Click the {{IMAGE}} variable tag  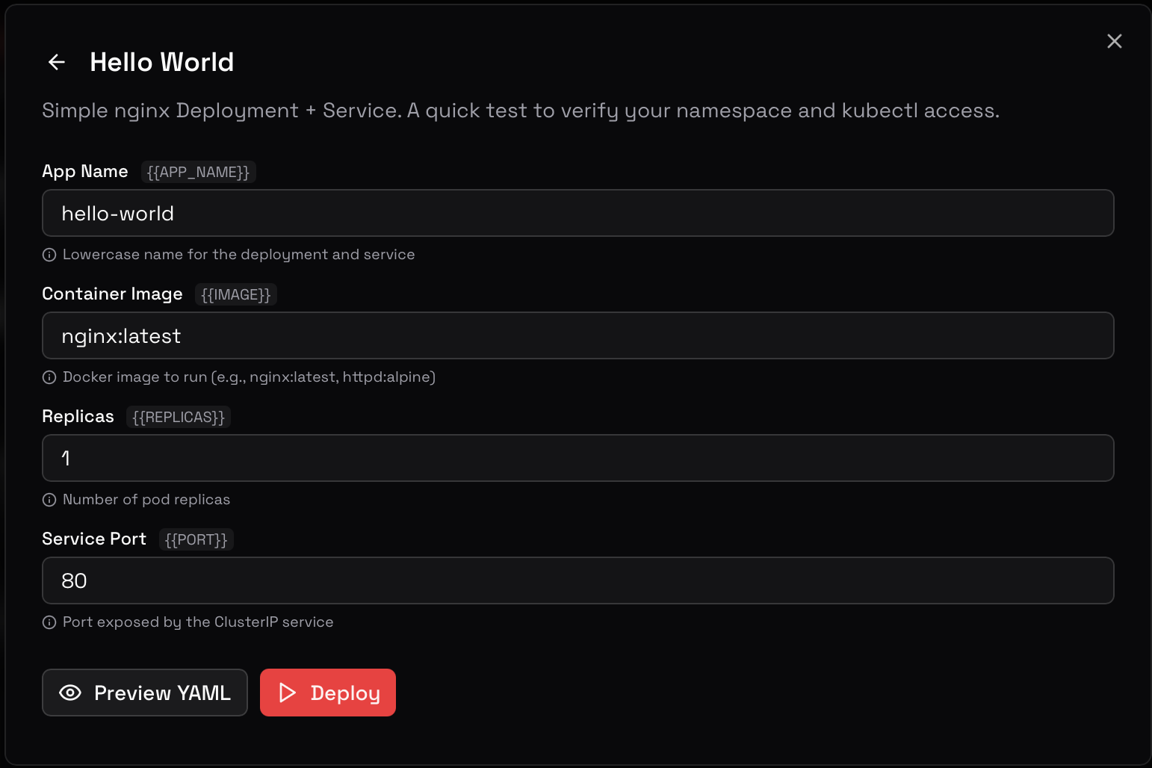(235, 294)
